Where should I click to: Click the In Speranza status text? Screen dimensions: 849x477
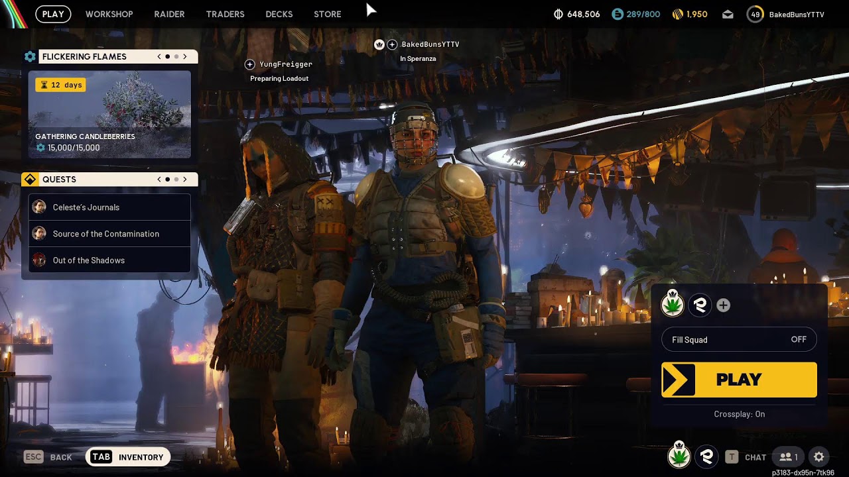[x=418, y=58]
